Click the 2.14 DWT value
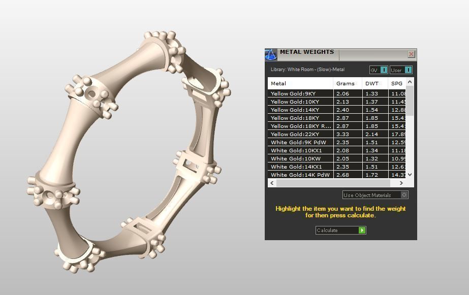Image resolution: width=469 pixels, height=295 pixels. 371,134
